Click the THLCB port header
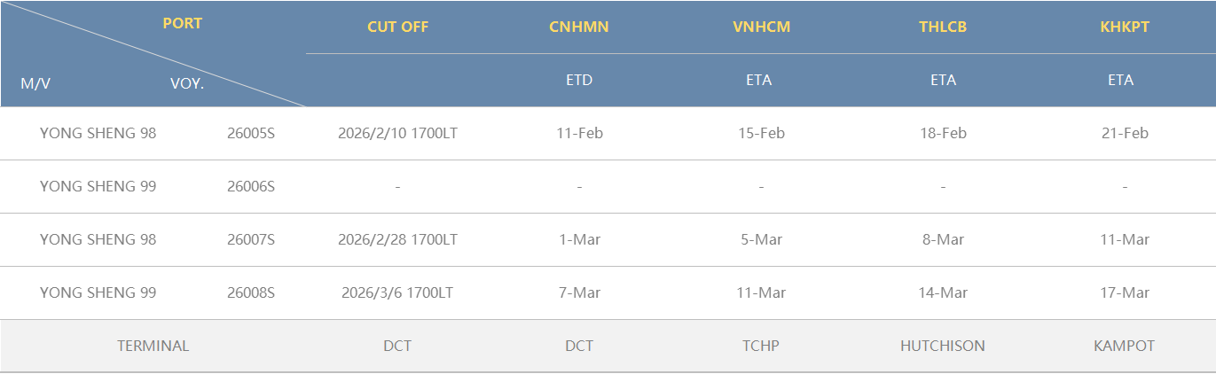 (x=943, y=27)
